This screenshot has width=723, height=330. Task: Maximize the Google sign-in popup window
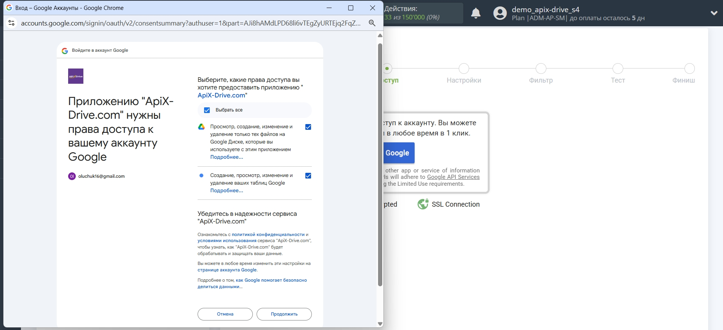[x=351, y=8]
